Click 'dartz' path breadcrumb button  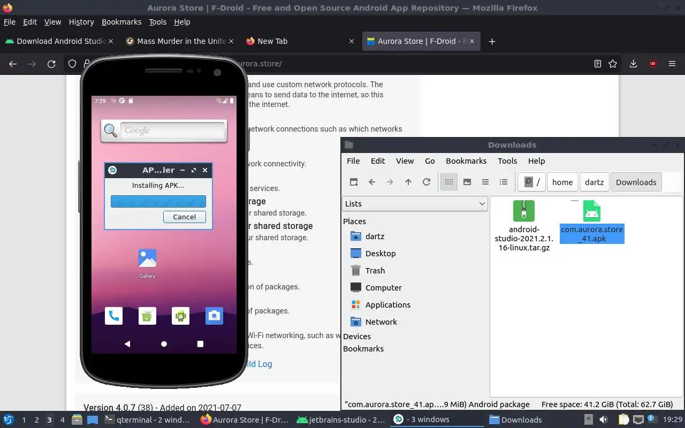pyautogui.click(x=594, y=182)
